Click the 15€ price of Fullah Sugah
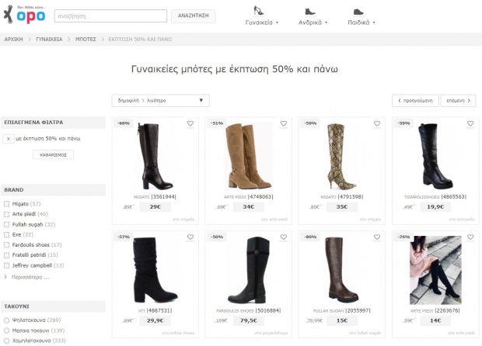Viewport: 482px width, 346px height. click(342, 321)
